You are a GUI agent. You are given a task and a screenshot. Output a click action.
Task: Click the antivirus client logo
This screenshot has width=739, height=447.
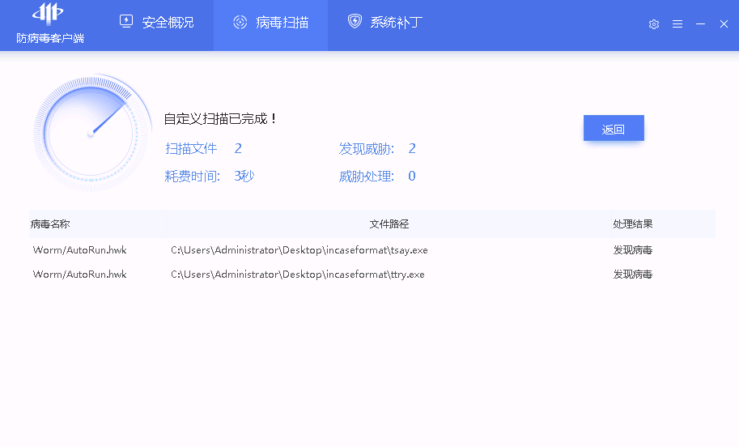[x=48, y=13]
